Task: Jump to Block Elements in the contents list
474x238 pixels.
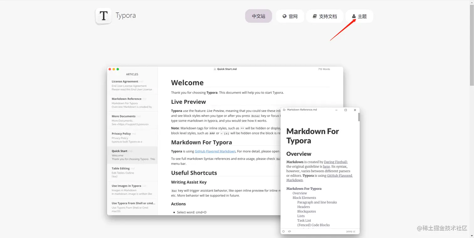Action: [x=304, y=198]
